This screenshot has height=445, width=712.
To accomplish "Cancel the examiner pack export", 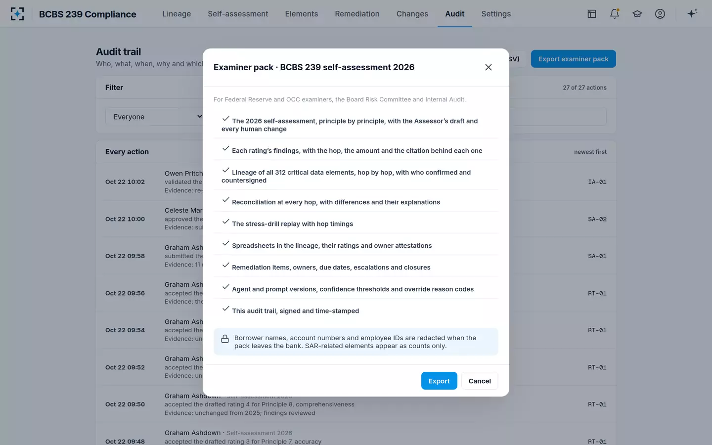I will [480, 381].
